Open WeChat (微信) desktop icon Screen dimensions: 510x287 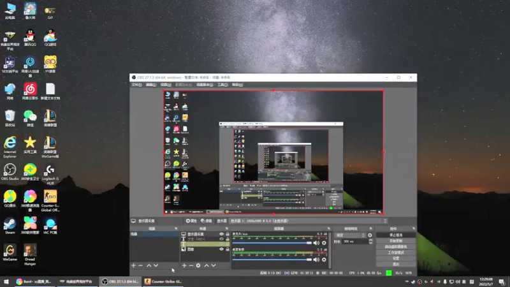tap(30, 119)
